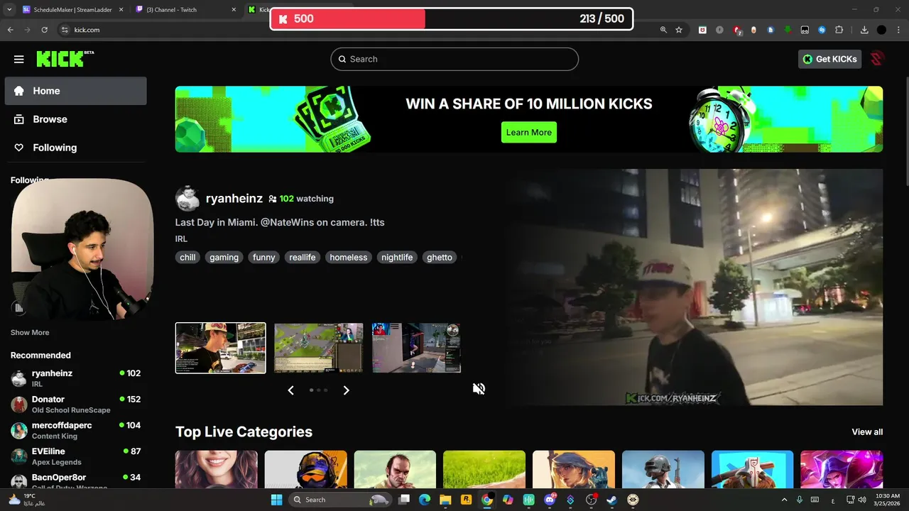This screenshot has height=511, width=909.
Task: Show hidden system tray icons chevron
Action: (x=784, y=500)
